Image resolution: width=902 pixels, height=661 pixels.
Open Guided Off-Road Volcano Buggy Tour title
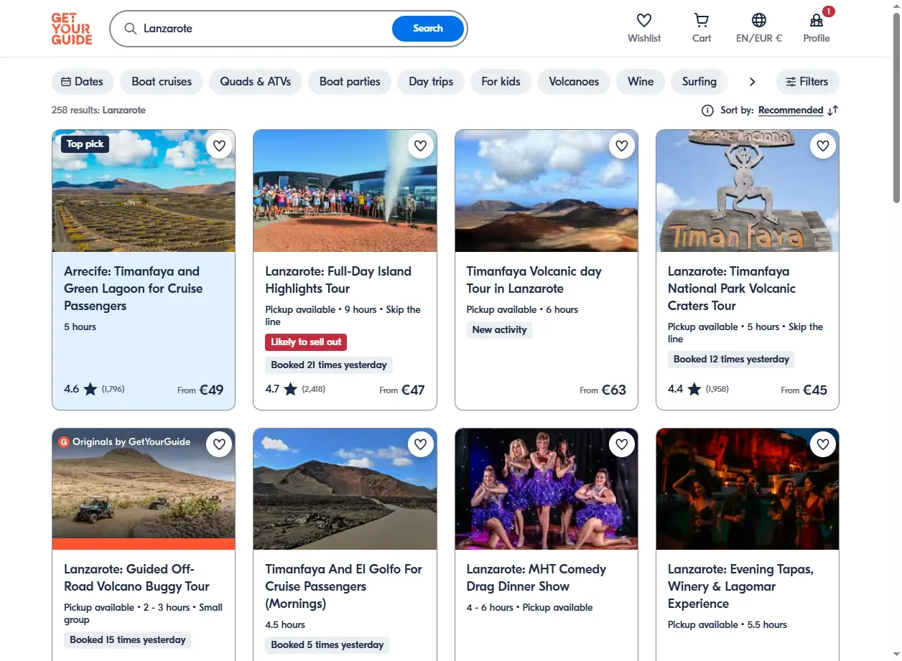coord(136,578)
